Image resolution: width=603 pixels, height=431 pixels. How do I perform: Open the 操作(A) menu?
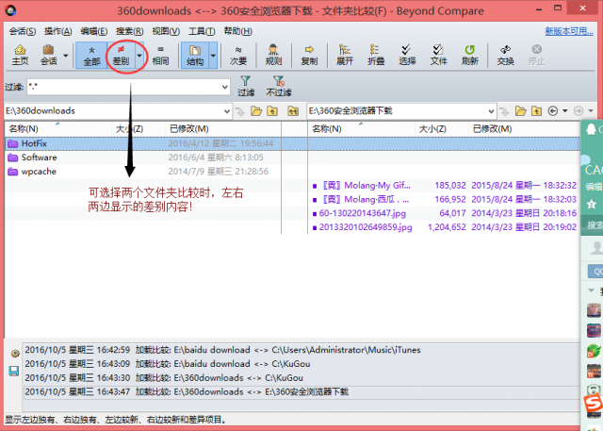click(58, 31)
